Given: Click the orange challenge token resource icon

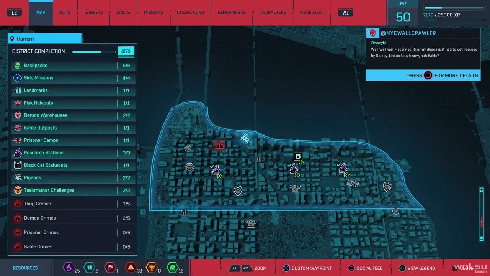Looking at the screenshot, I should point(151,267).
